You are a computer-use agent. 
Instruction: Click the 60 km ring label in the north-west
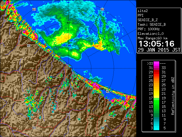(34, 9)
